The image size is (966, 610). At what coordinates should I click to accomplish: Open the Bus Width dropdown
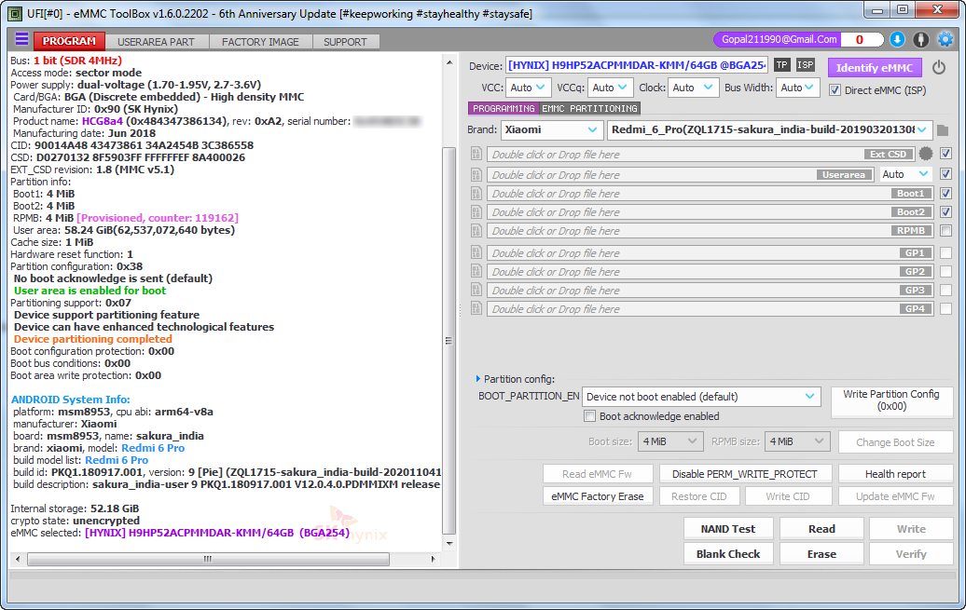click(798, 88)
